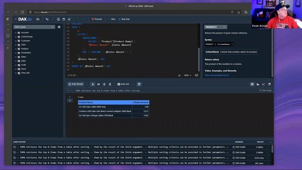This screenshot has width=302, height=170.
Task: Click code editor vertical scrollbar
Action: pyautogui.click(x=199, y=59)
